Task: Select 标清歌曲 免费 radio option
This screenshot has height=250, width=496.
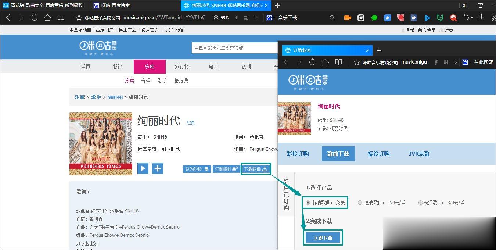Action: tap(308, 203)
